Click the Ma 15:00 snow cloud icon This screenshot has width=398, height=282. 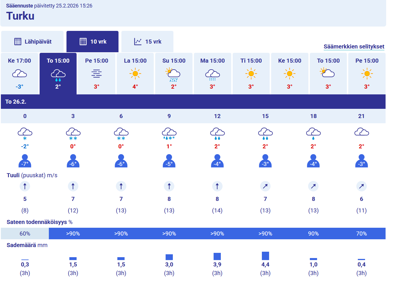coord(212,75)
